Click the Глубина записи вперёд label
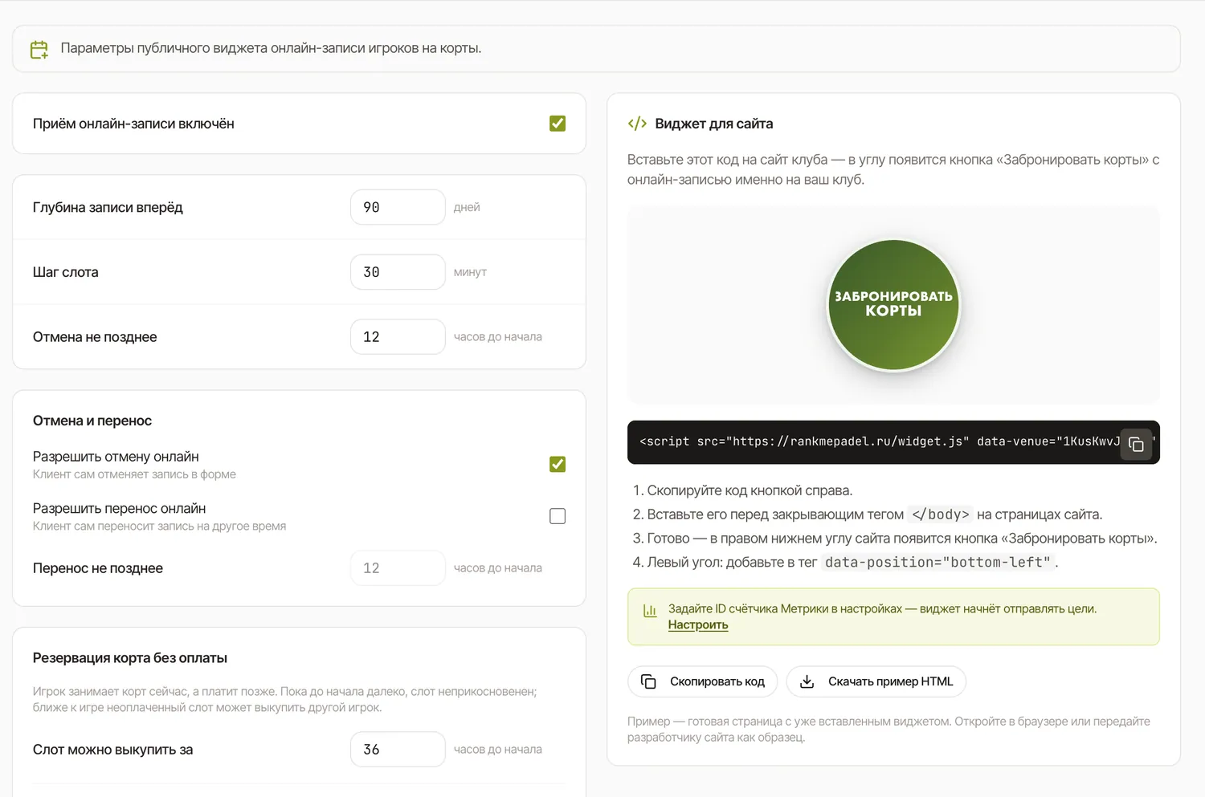Image resolution: width=1205 pixels, height=797 pixels. 108,207
